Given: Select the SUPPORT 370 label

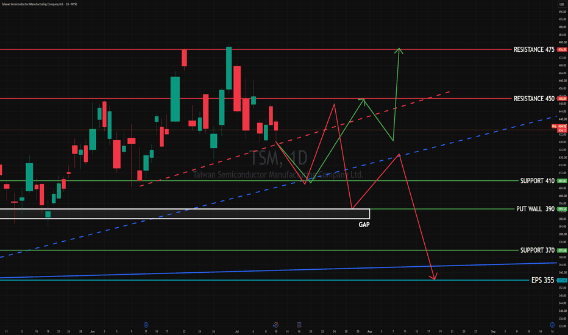Looking at the screenshot, I should pos(537,250).
